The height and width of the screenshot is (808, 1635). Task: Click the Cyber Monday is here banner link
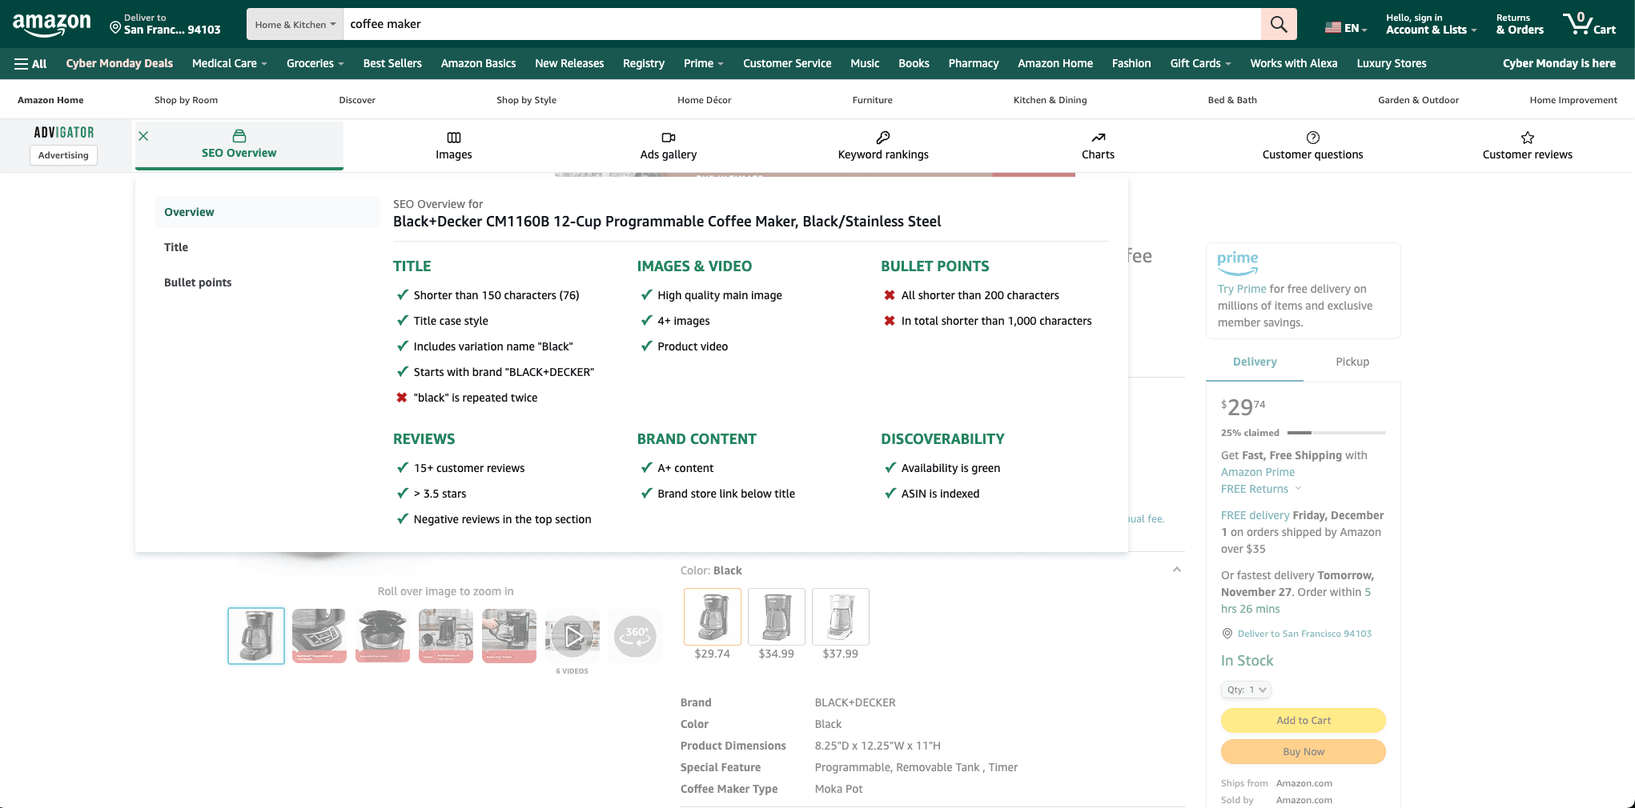click(1559, 63)
